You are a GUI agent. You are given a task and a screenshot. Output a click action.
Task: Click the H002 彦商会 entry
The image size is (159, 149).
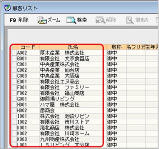(47, 110)
